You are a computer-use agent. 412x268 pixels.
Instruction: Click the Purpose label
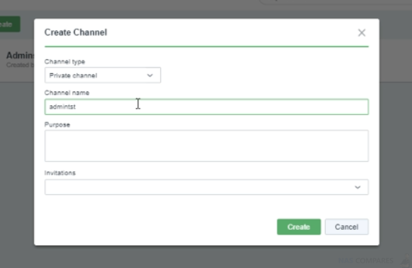click(x=57, y=125)
